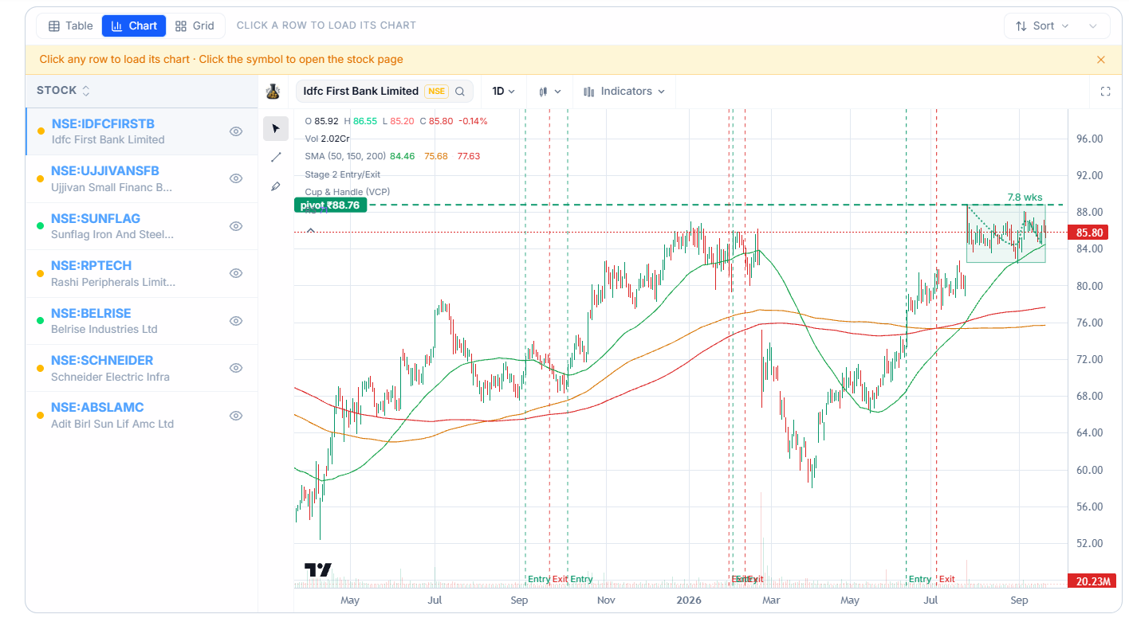
Task: Toggle the eye icon for NSE:SUNFLAG
Action: 236,226
